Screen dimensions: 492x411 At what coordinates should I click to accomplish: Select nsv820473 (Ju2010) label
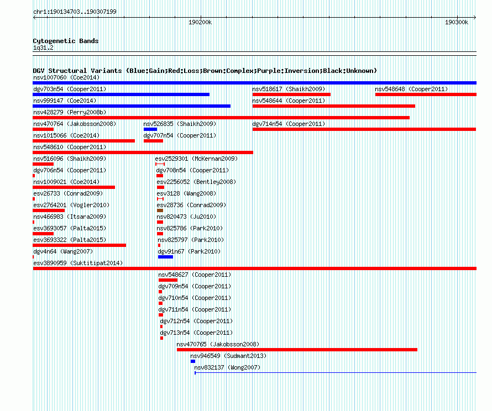tap(186, 217)
